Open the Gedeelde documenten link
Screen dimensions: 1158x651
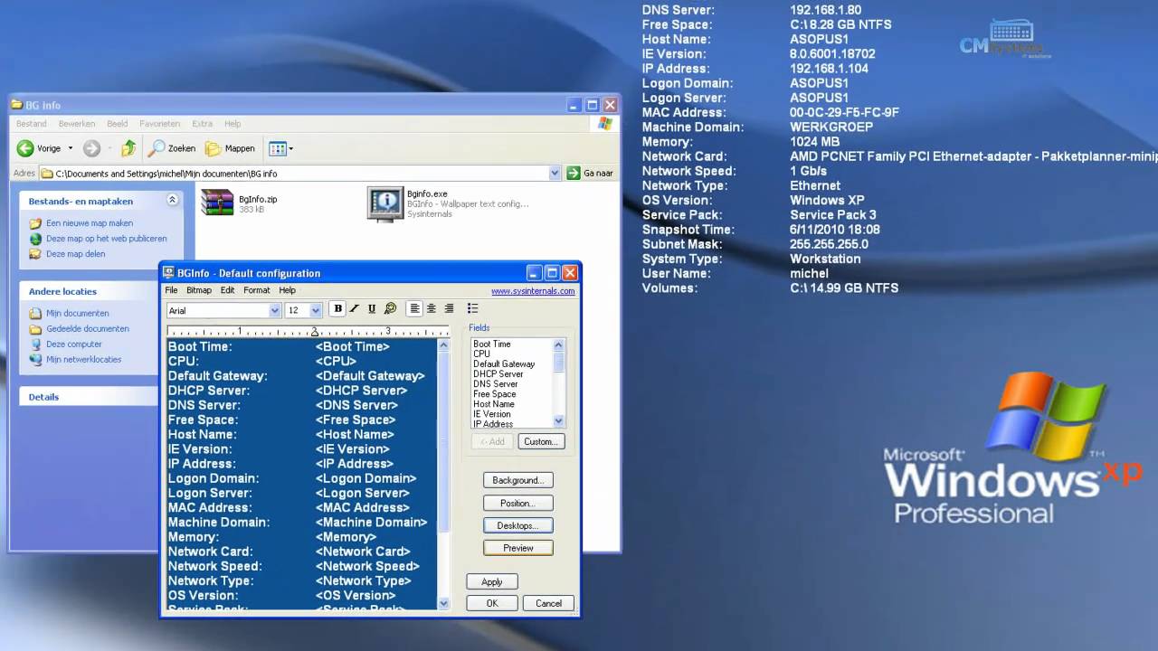point(88,328)
